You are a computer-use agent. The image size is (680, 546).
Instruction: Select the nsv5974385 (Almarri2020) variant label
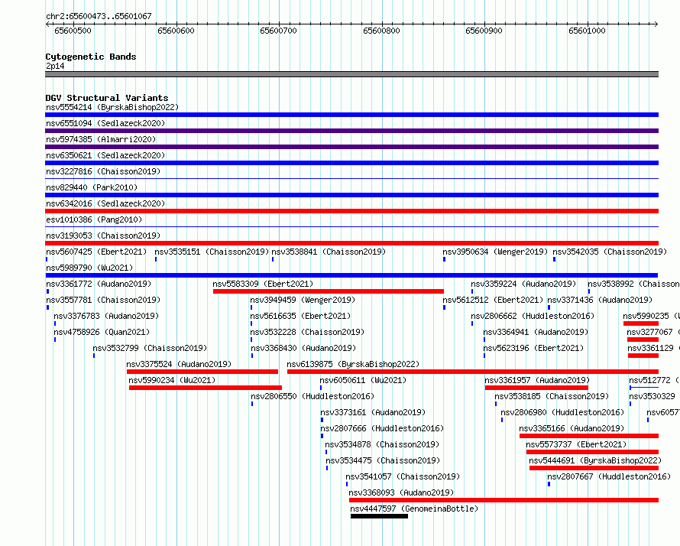(x=101, y=139)
